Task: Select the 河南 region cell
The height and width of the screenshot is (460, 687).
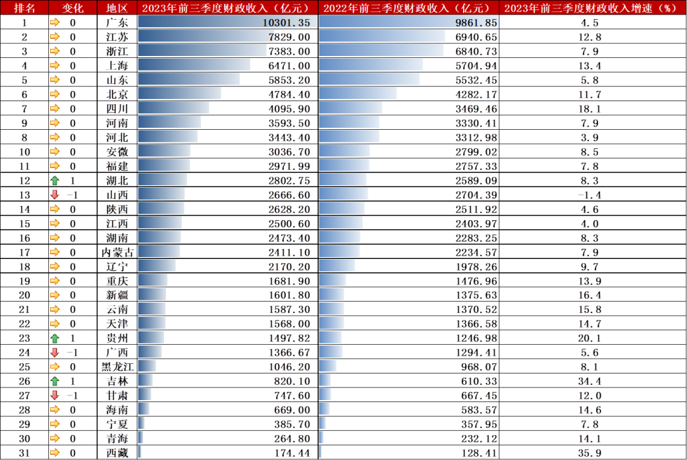Action: coord(117,123)
